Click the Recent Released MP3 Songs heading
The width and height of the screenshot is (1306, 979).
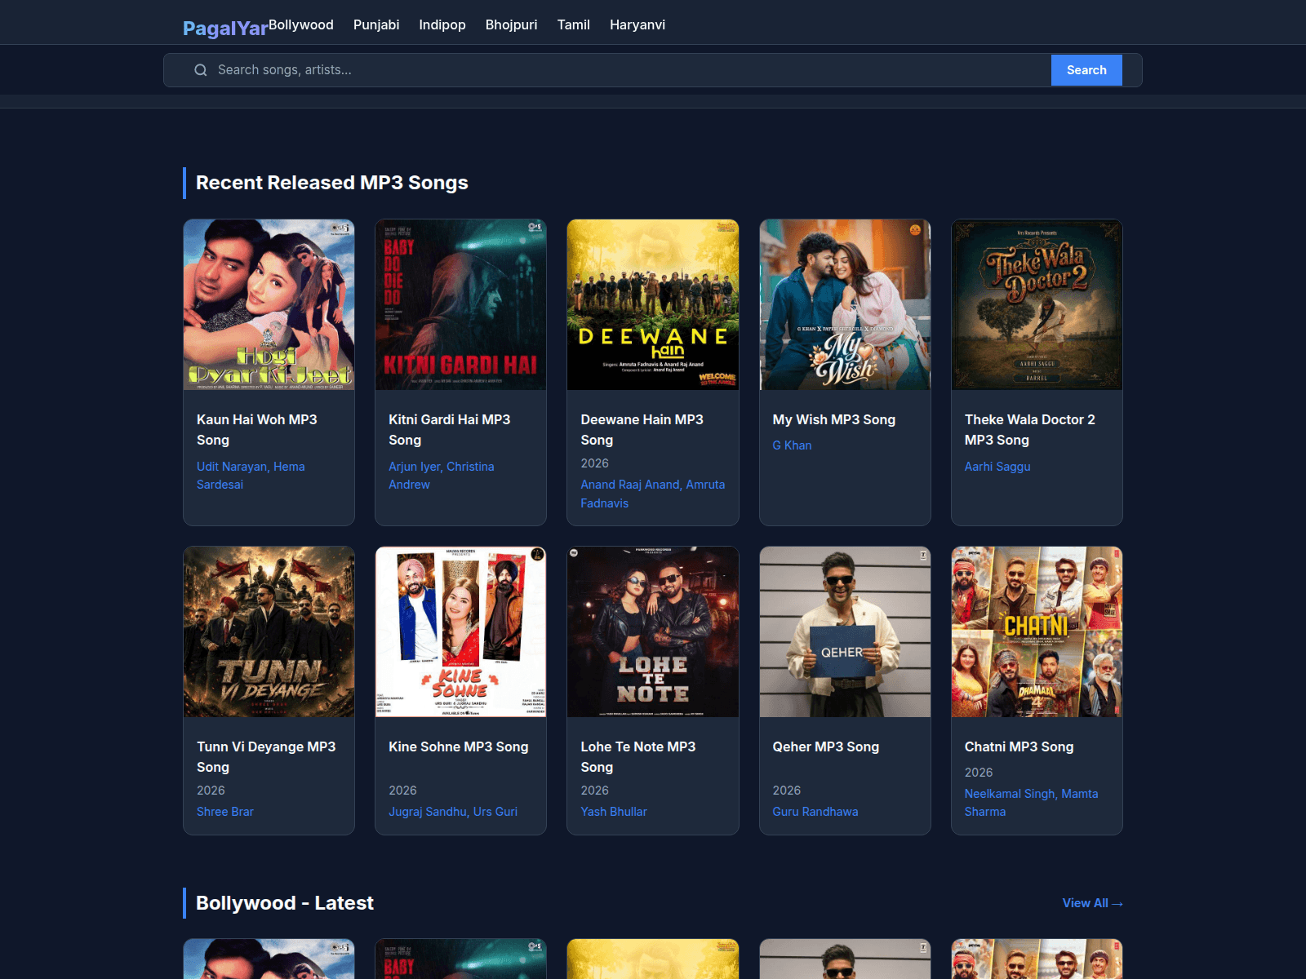pyautogui.click(x=332, y=183)
